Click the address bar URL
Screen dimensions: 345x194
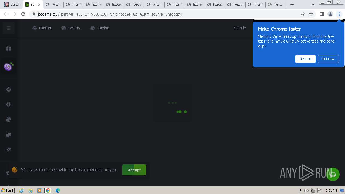click(110, 14)
